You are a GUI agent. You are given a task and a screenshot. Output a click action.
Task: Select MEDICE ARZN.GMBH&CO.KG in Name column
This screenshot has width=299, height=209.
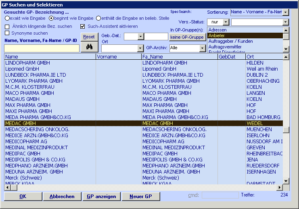[50, 136]
